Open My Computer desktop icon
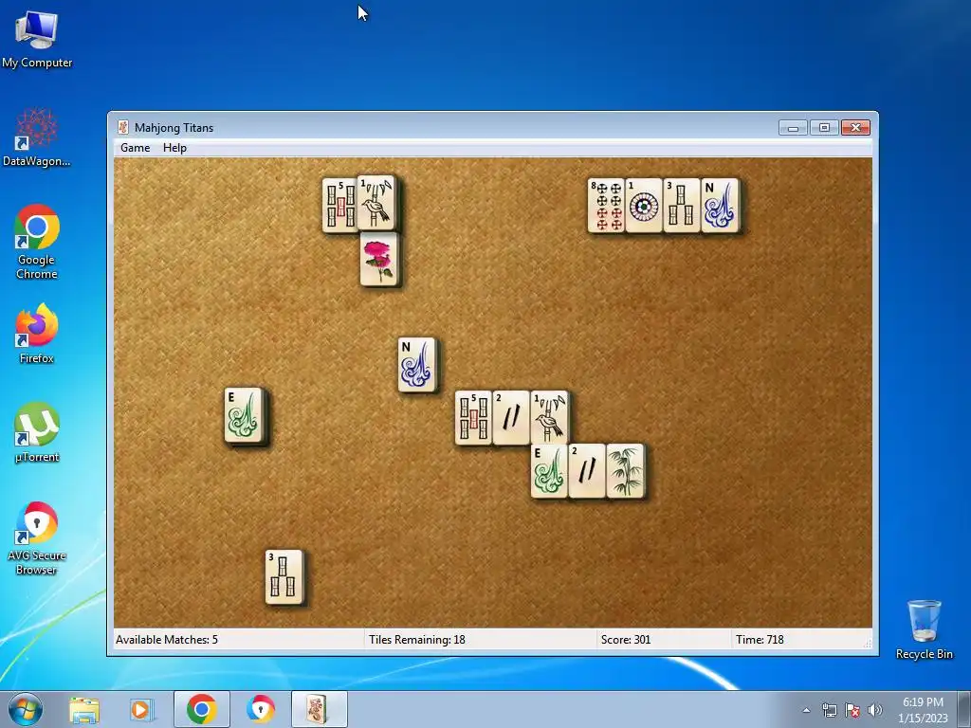 (x=37, y=38)
